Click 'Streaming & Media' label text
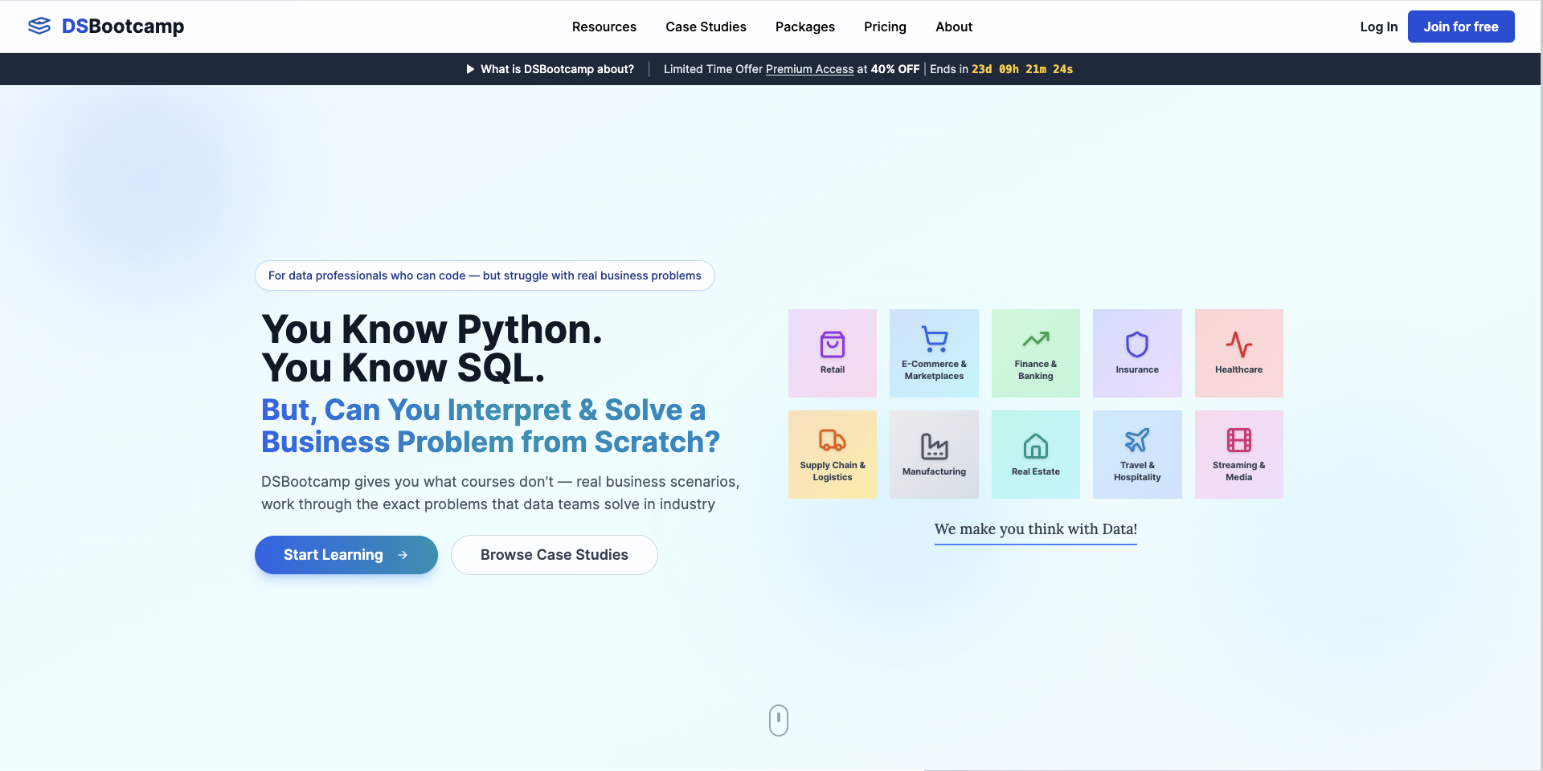This screenshot has height=771, width=1543. coord(1238,471)
